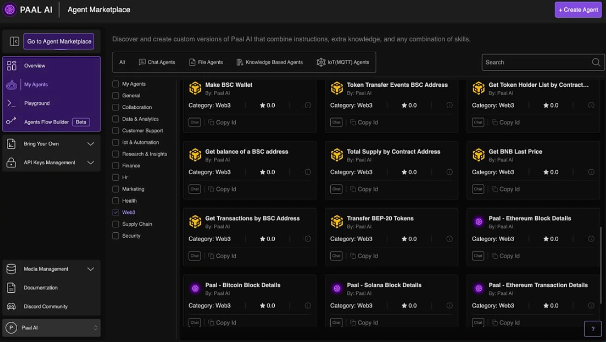Check the Security category checkbox

(x=115, y=236)
